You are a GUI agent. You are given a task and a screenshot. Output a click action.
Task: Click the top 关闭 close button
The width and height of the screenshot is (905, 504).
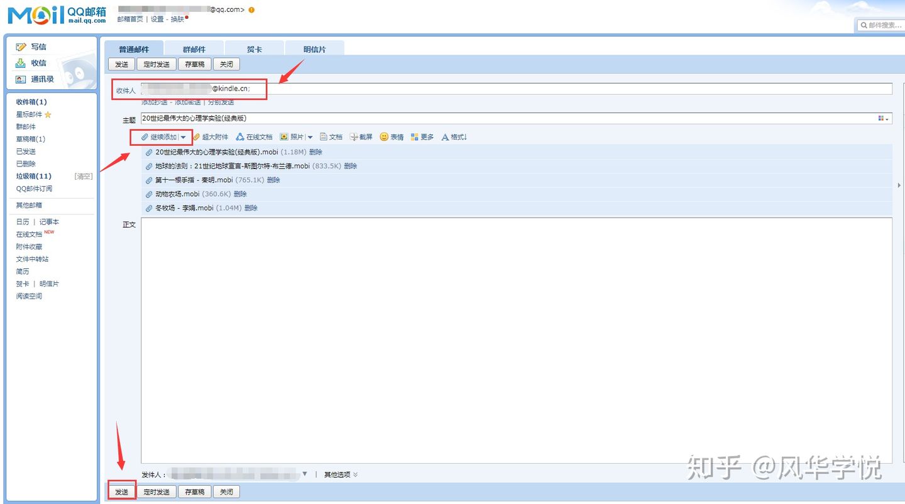(x=226, y=64)
